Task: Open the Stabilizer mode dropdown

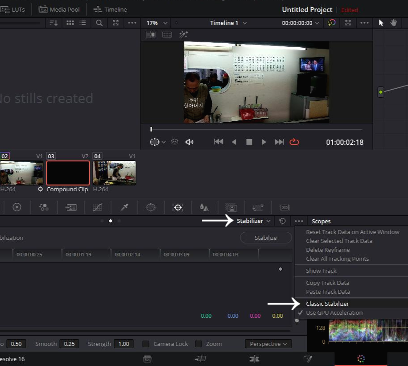Action: point(254,221)
